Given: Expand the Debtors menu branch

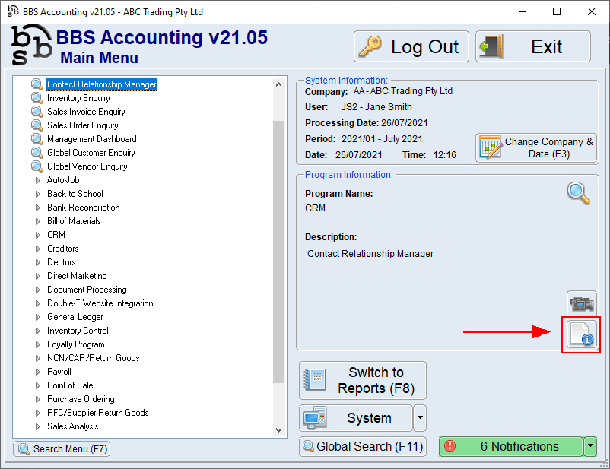Looking at the screenshot, I should (x=37, y=262).
